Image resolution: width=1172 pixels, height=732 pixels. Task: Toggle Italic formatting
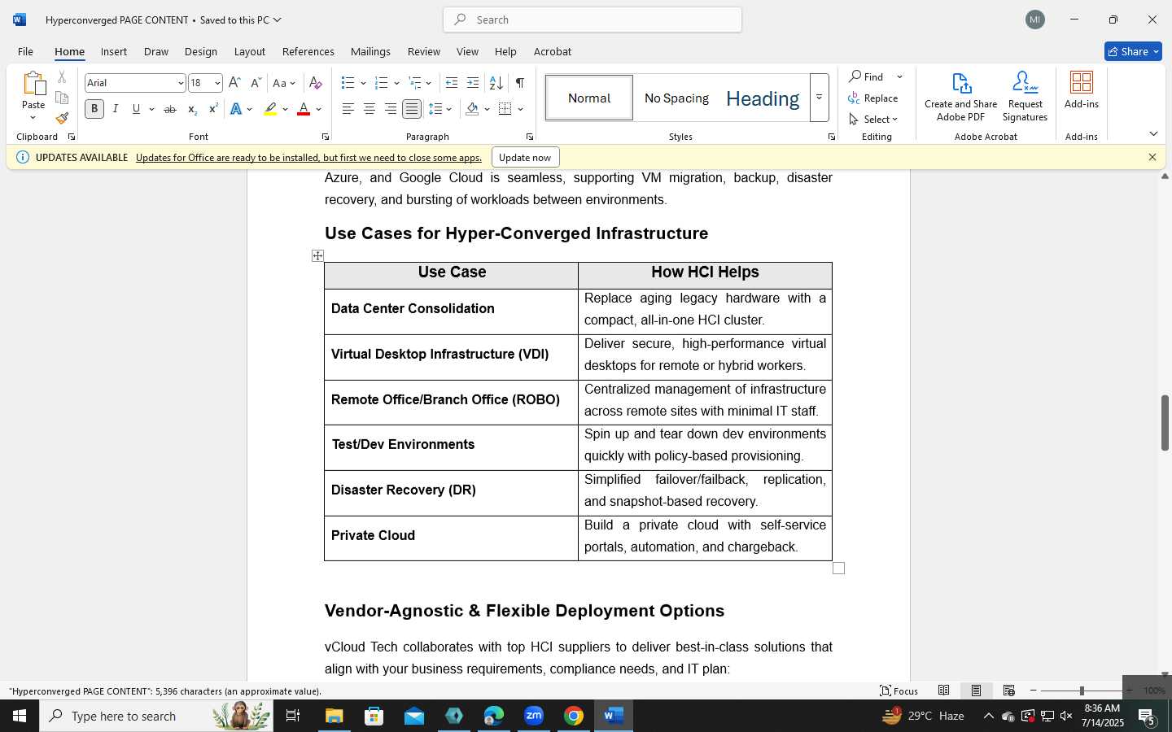click(x=116, y=109)
